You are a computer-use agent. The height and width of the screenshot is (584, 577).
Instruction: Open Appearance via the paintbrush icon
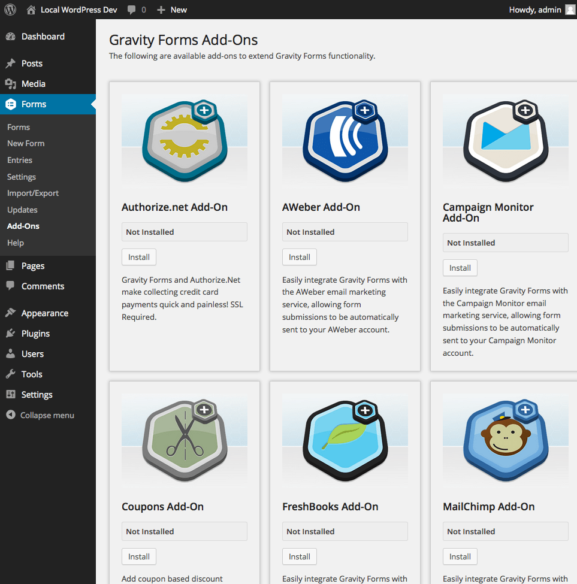click(13, 313)
